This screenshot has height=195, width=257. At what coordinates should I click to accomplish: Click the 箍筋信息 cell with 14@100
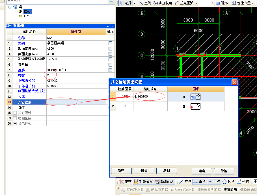[x=150, y=97]
